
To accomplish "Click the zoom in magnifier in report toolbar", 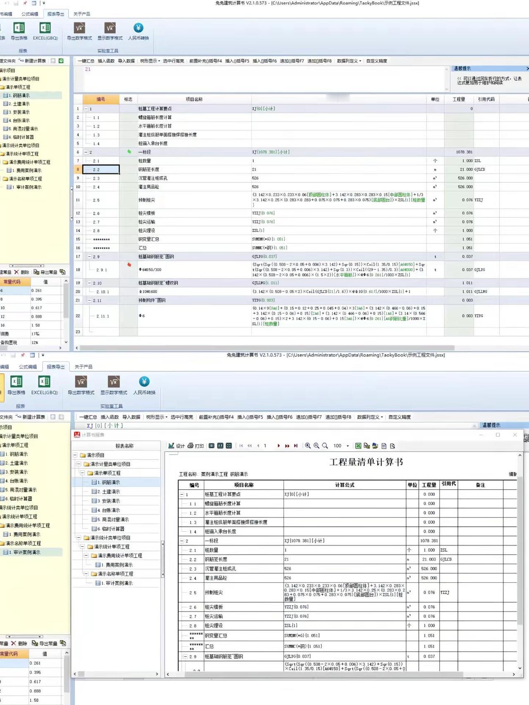I will click(x=307, y=446).
